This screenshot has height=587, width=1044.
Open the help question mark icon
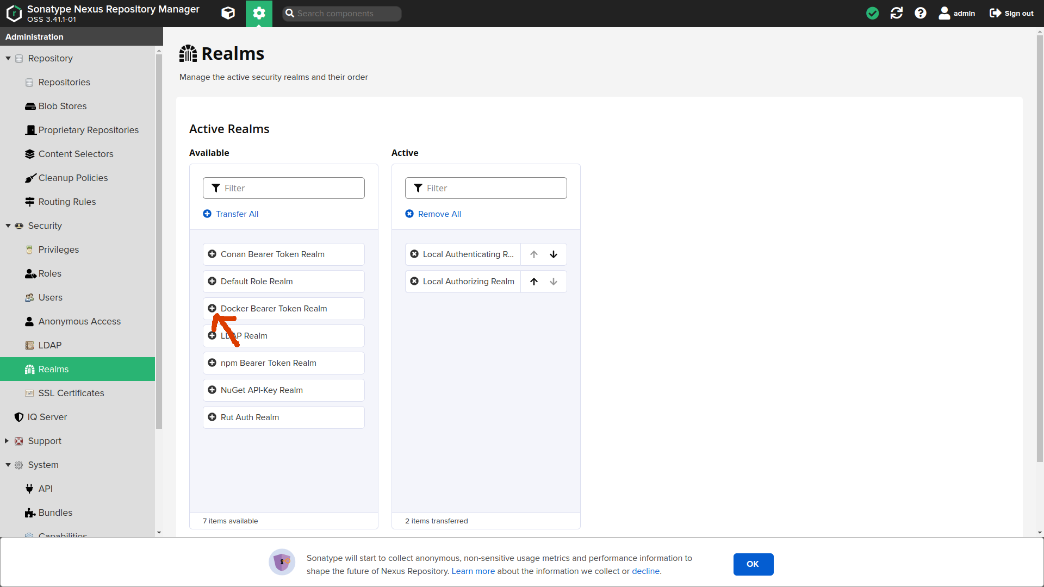(x=920, y=13)
